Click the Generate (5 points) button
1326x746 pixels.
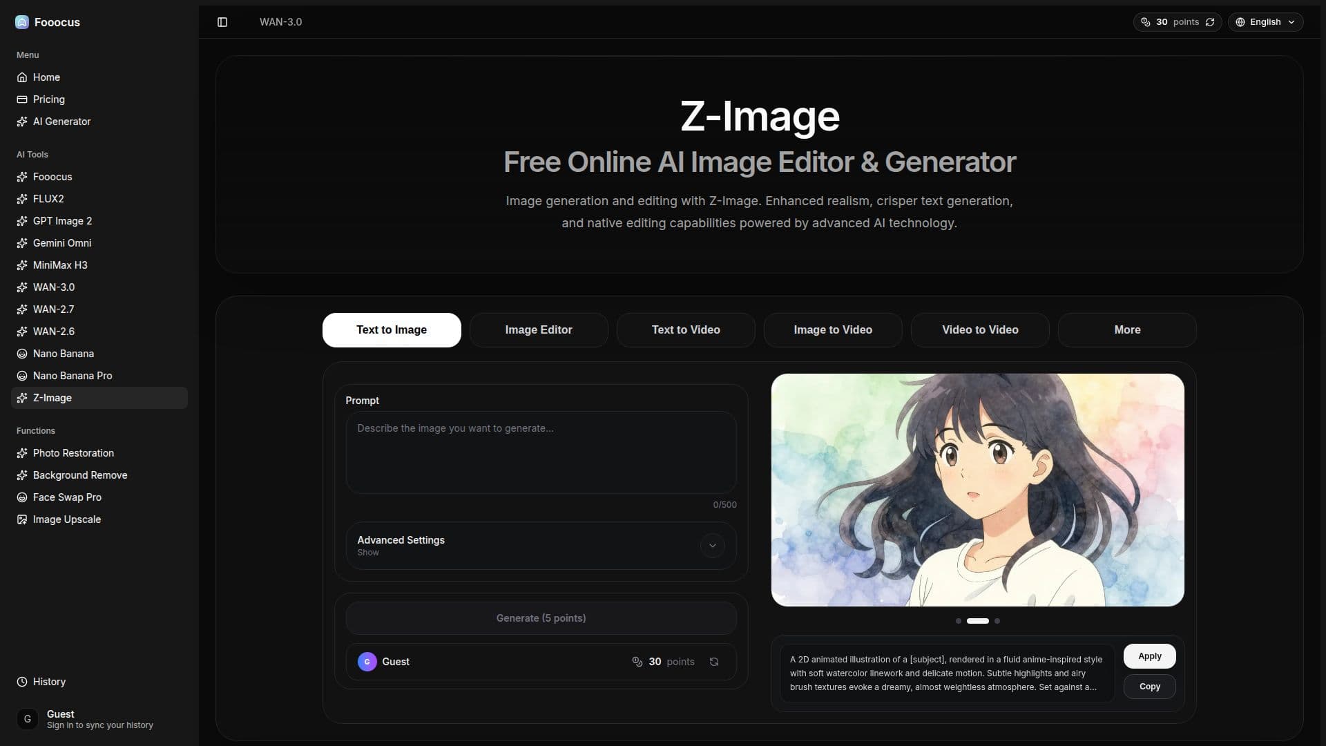coord(541,618)
